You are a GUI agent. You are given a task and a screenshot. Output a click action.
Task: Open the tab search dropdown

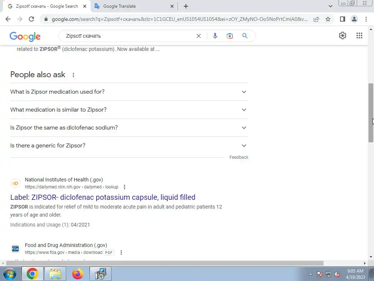point(330,6)
